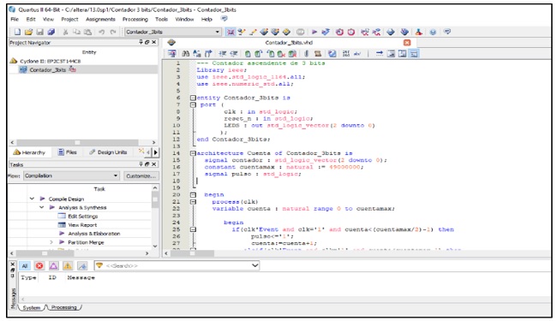Show warnings with yellow triangle filter
The image size is (557, 321).
coord(68,265)
